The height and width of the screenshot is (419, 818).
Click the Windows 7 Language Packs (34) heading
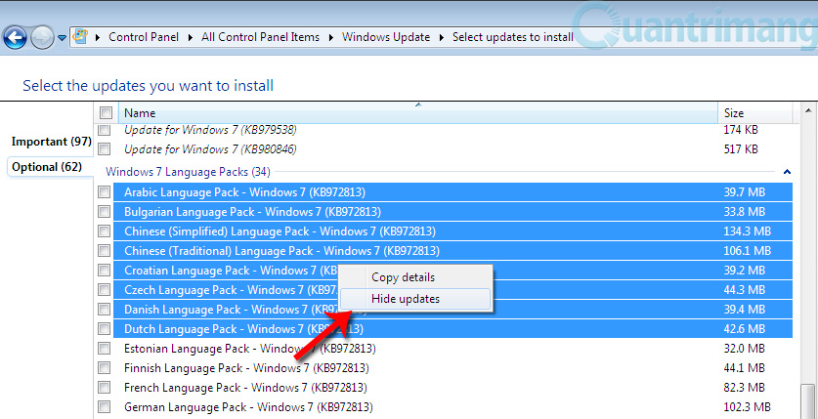(188, 172)
